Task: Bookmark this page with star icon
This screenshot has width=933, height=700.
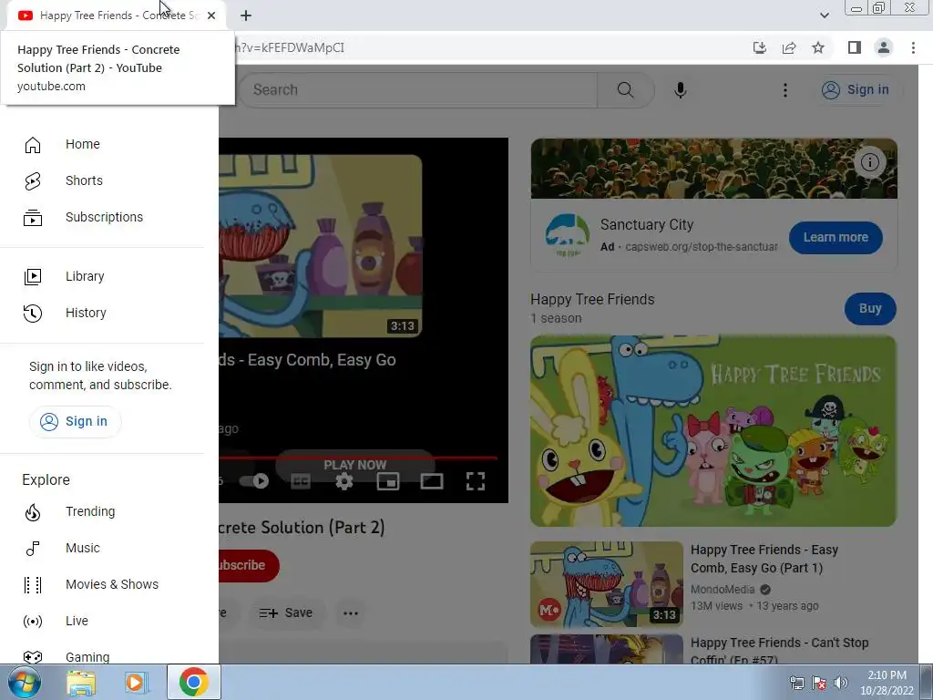Action: click(x=818, y=47)
